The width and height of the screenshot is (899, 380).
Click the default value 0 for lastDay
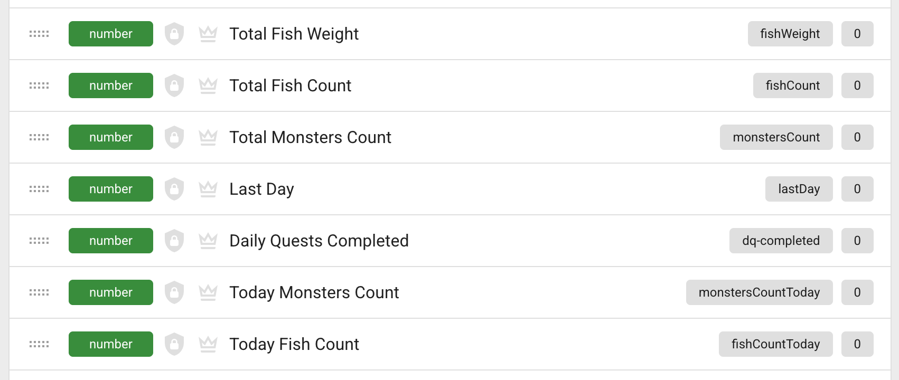point(857,189)
